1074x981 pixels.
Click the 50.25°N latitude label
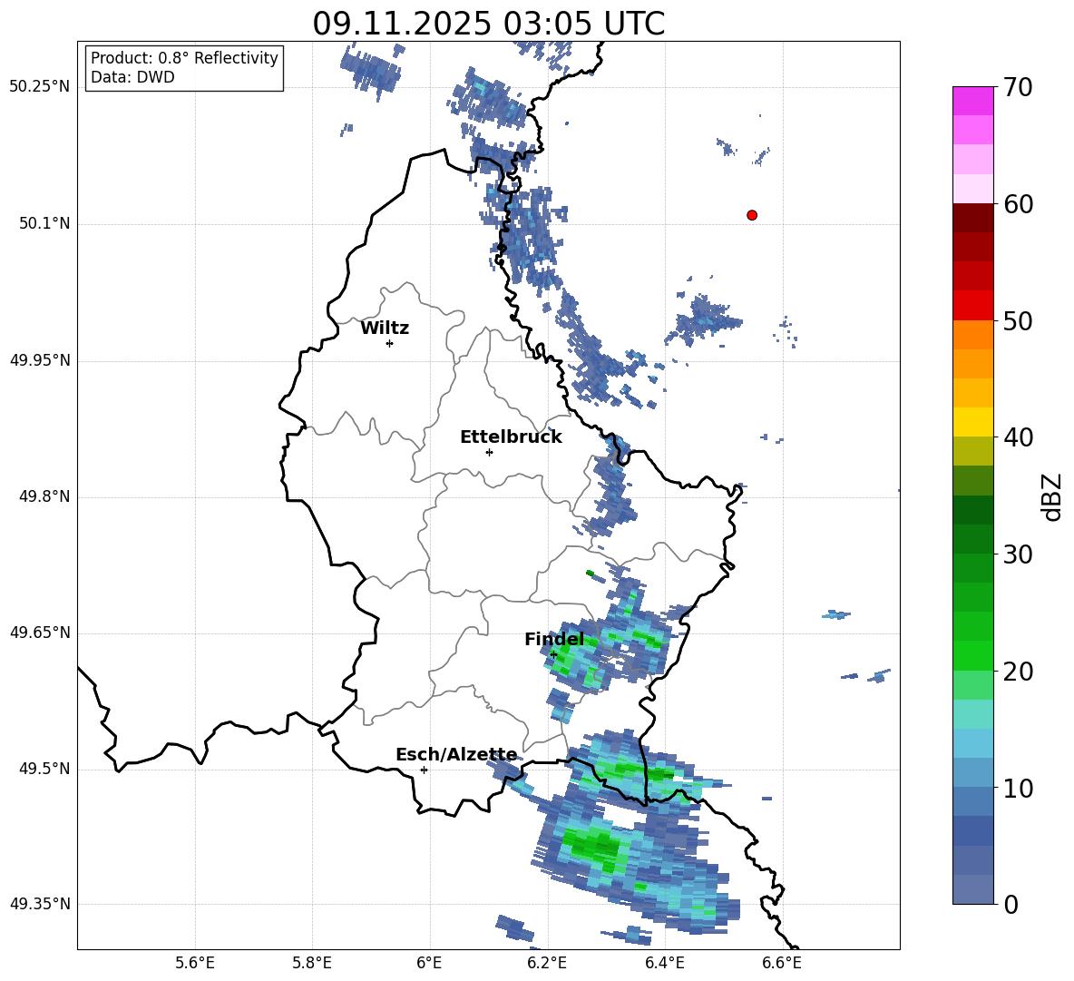[x=40, y=87]
